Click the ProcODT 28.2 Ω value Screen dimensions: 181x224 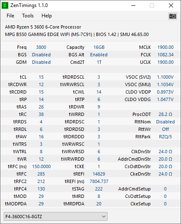[165, 114]
